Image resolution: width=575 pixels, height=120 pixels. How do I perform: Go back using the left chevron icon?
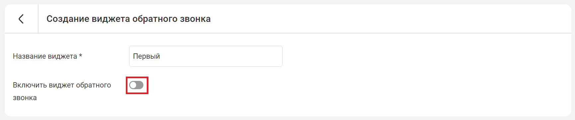pyautogui.click(x=21, y=19)
